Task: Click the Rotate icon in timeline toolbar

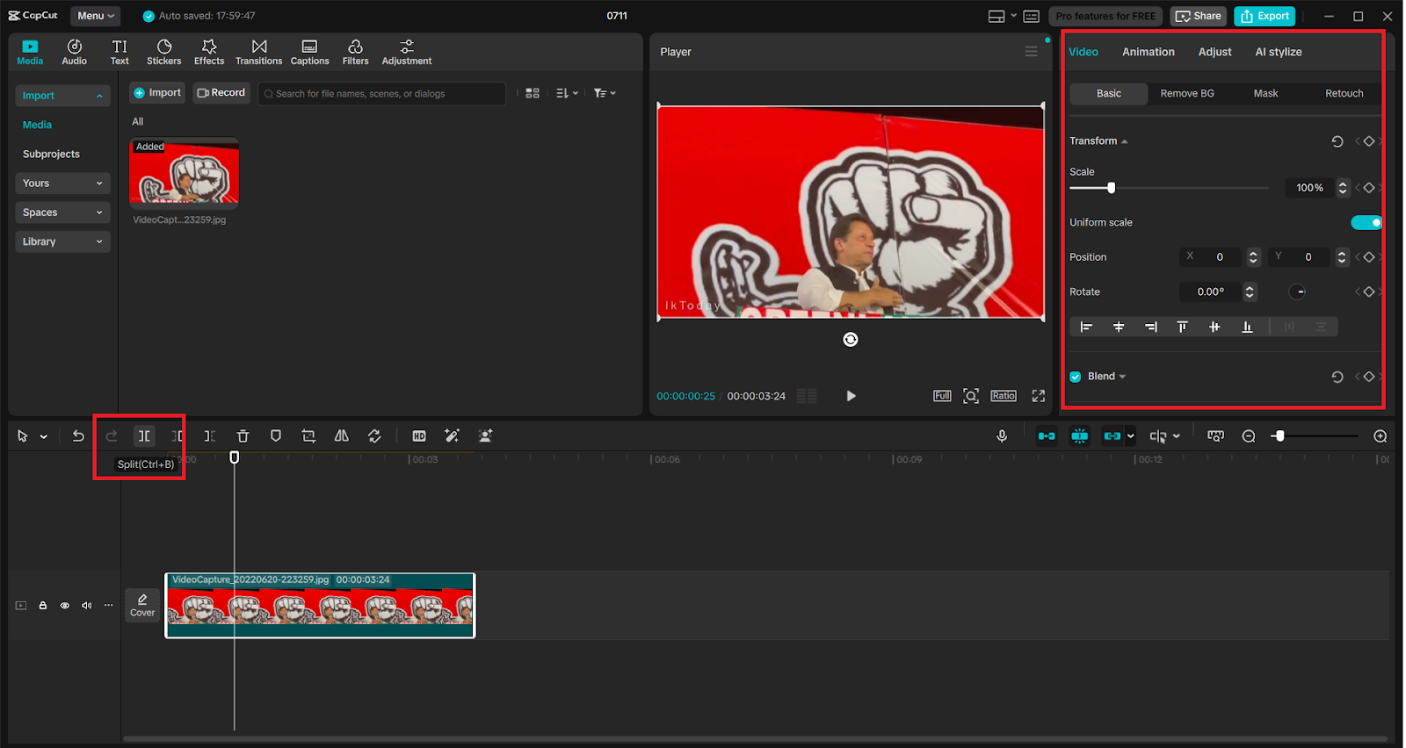Action: [374, 435]
